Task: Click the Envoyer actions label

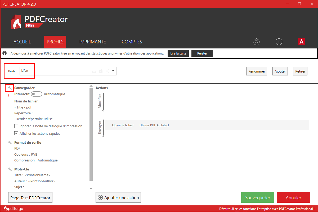Action: pyautogui.click(x=100, y=128)
